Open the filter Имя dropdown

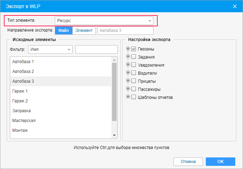pyautogui.click(x=50, y=49)
